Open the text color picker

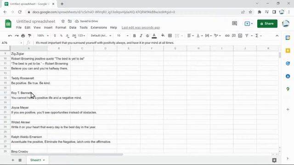(x=154, y=36)
